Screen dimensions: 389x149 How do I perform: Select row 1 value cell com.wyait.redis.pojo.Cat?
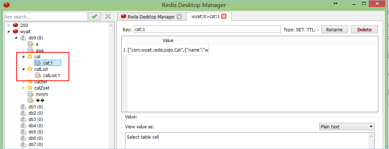168,50
